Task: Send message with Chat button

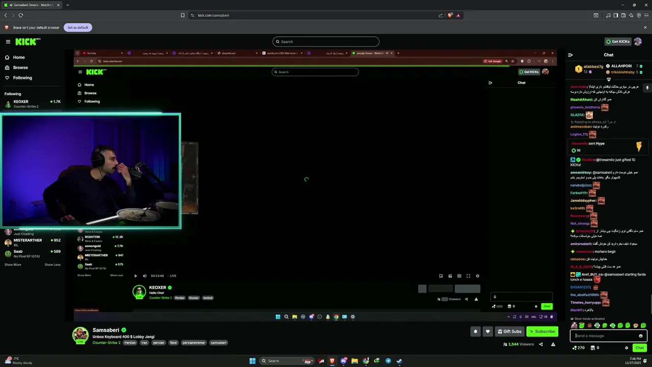Action: pyautogui.click(x=640, y=348)
